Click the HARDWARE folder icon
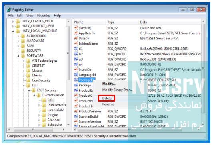 coord(23,41)
